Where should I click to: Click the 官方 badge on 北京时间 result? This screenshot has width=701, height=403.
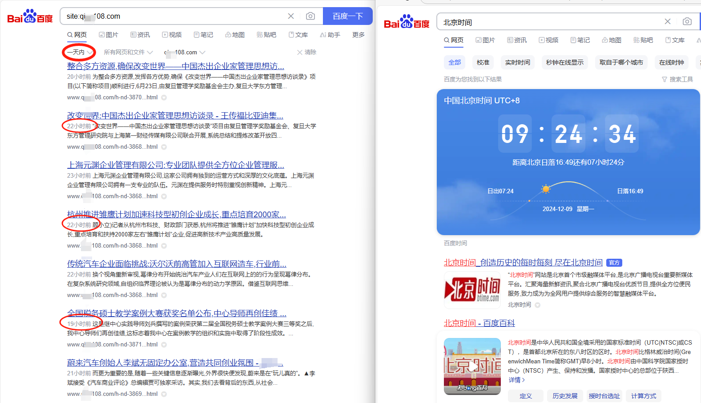click(614, 263)
